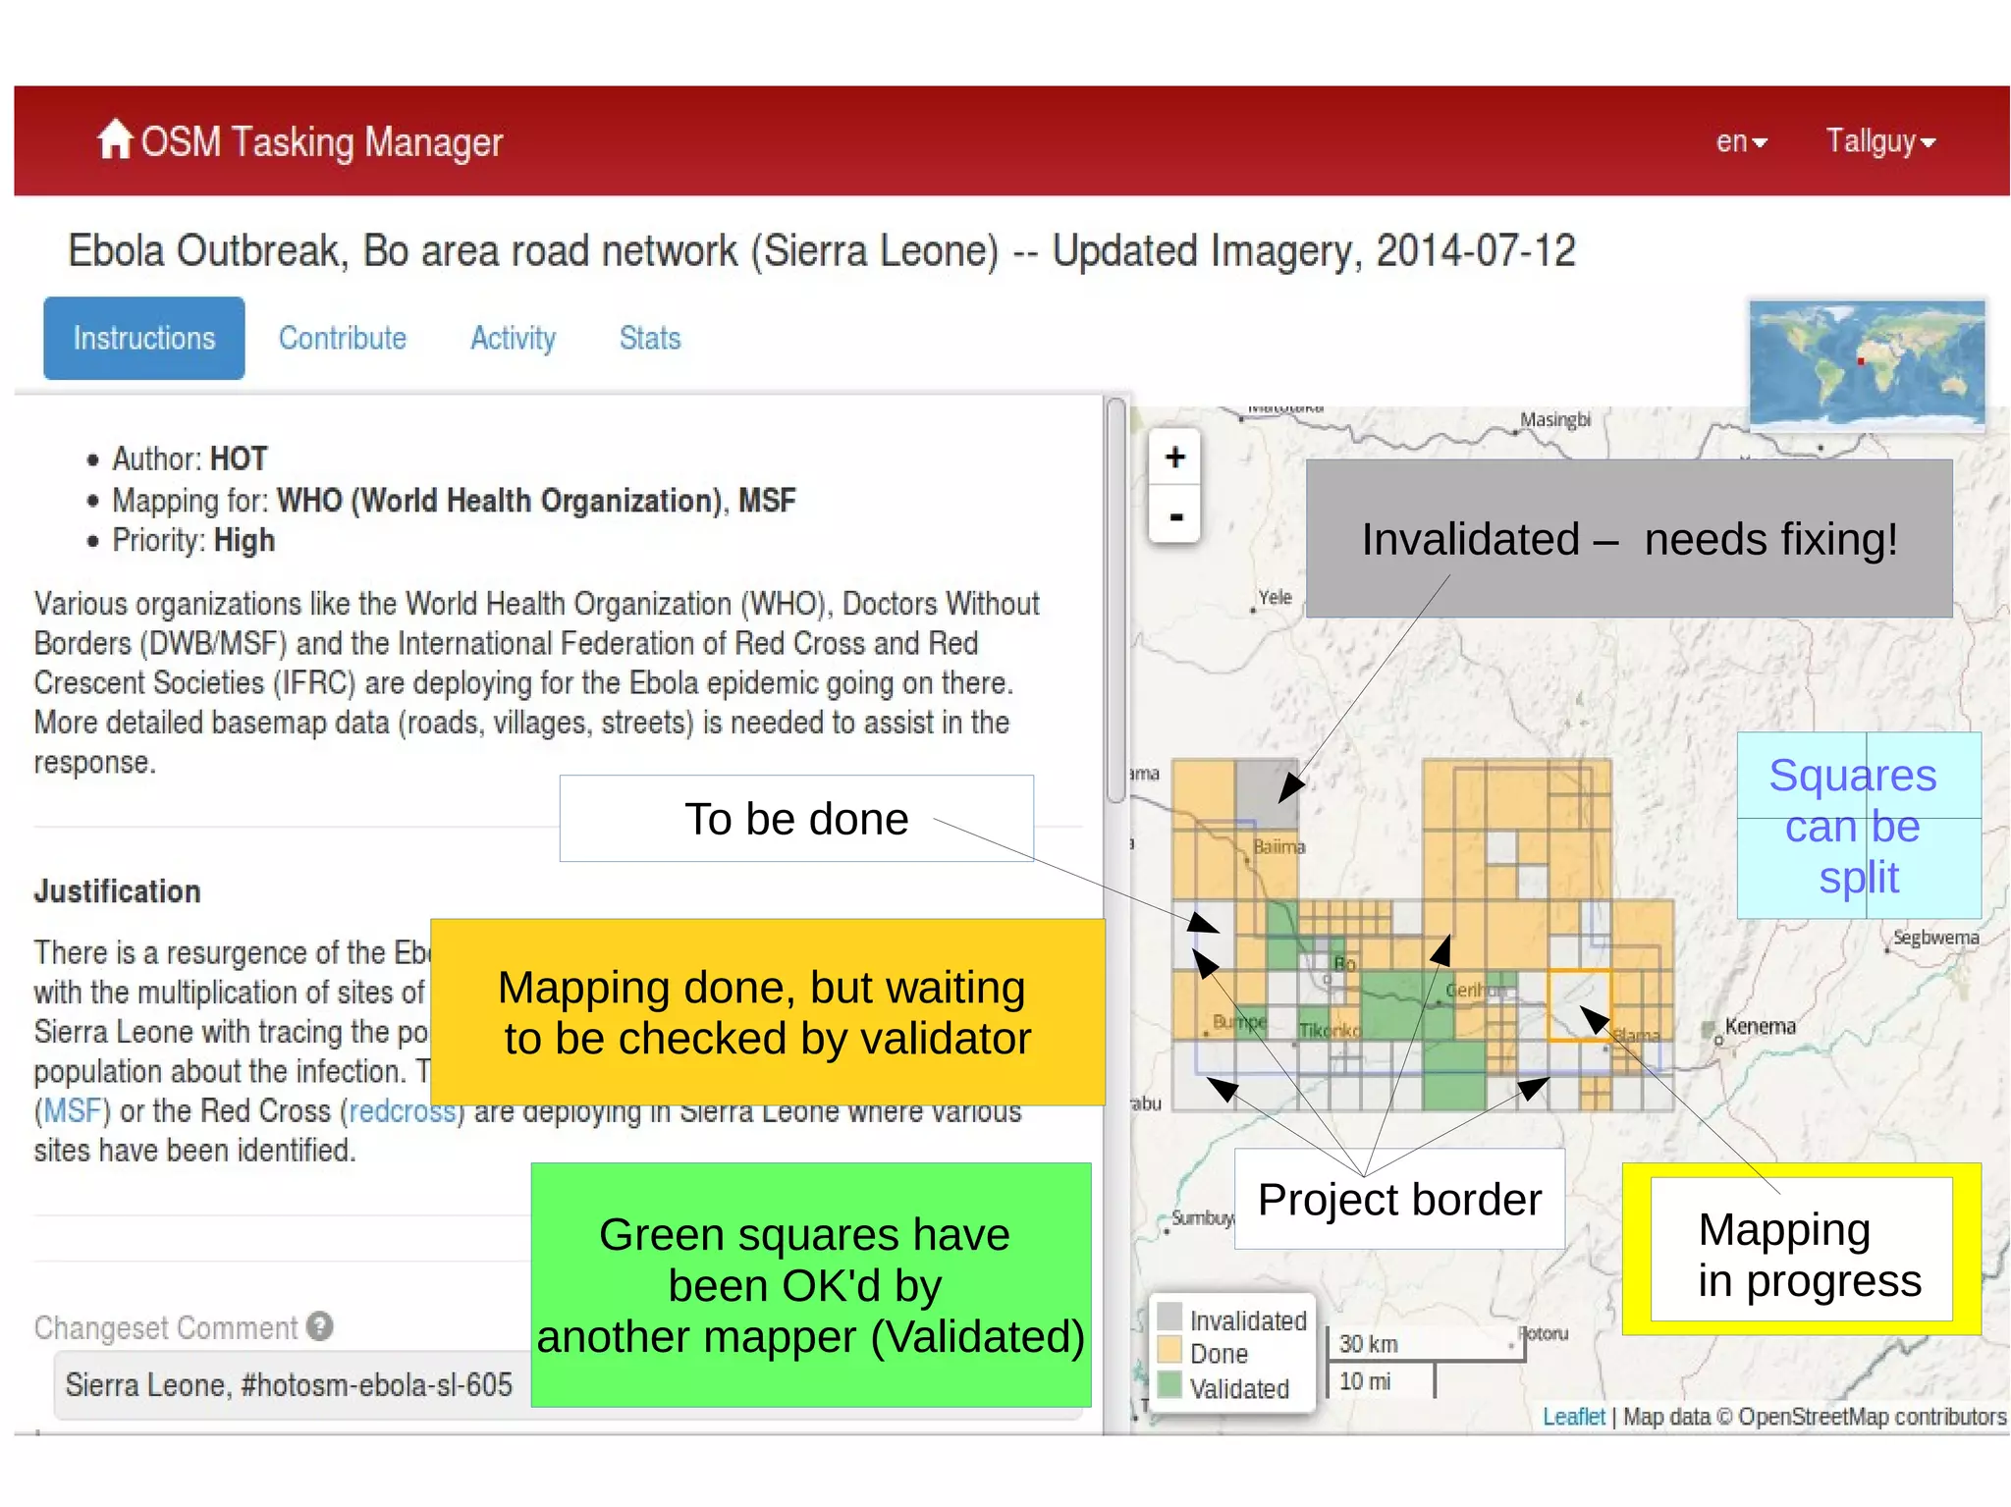Zoom in with the map plus button
The width and height of the screenshot is (2011, 1507).
coord(1174,457)
